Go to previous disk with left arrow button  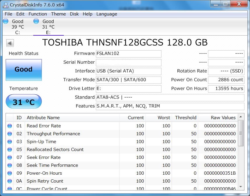point(10,43)
